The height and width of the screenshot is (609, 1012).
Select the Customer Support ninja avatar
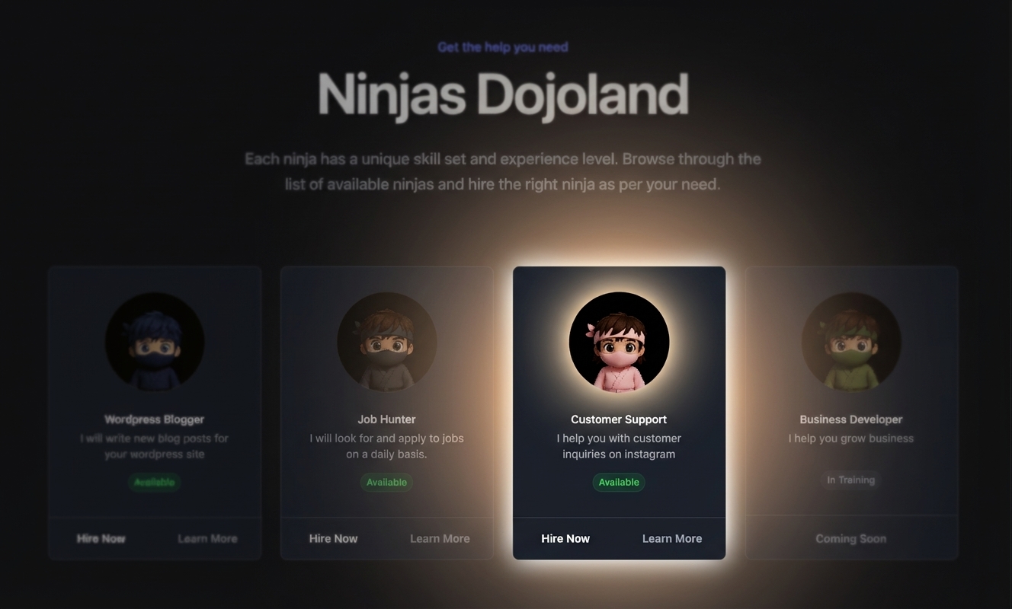619,342
